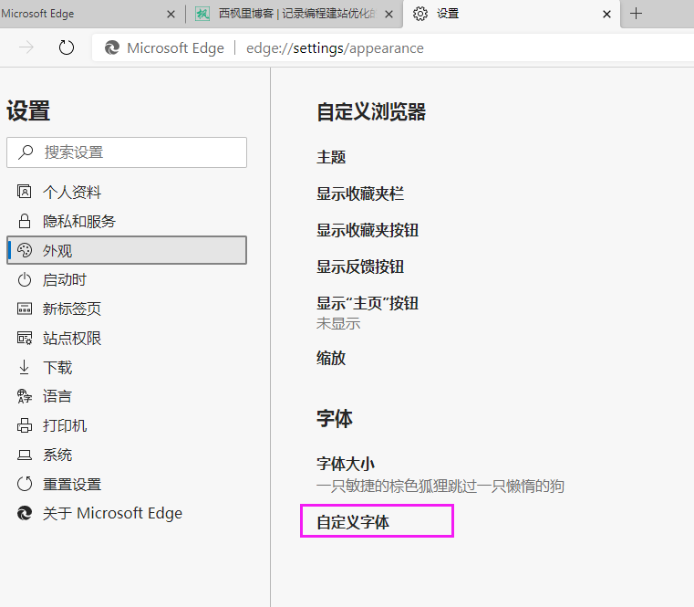Image resolution: width=694 pixels, height=607 pixels.
Task: Select the 设置 tab
Action: (512, 14)
